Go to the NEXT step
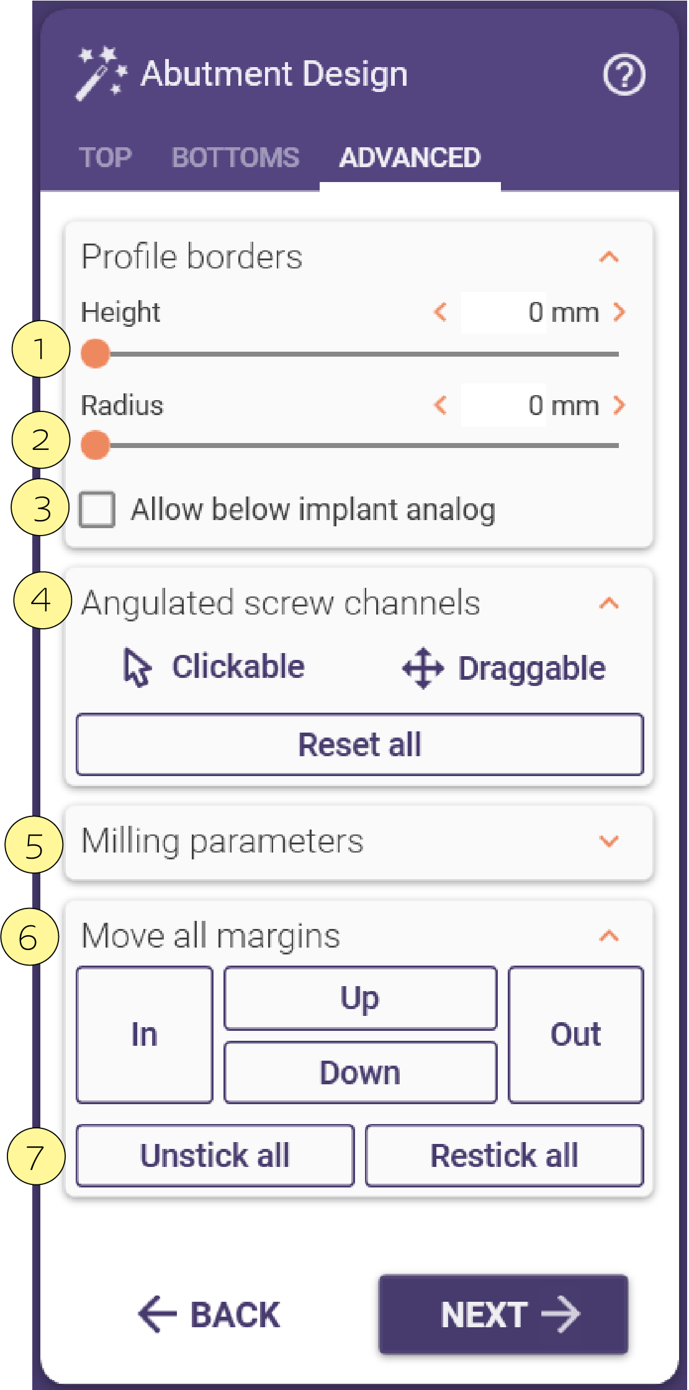689x1390 pixels. (503, 1314)
